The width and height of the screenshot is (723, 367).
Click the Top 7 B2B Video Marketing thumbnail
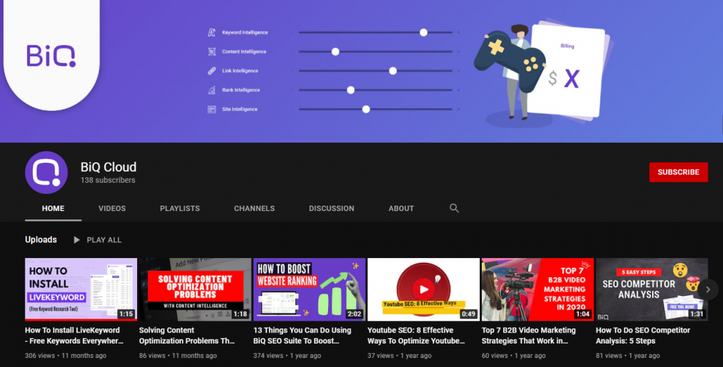538,290
